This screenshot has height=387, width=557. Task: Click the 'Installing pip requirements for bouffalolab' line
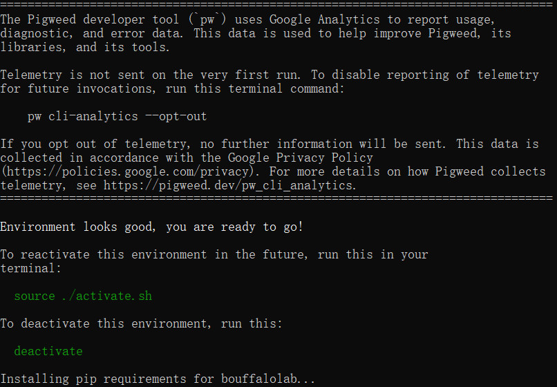(x=158, y=379)
